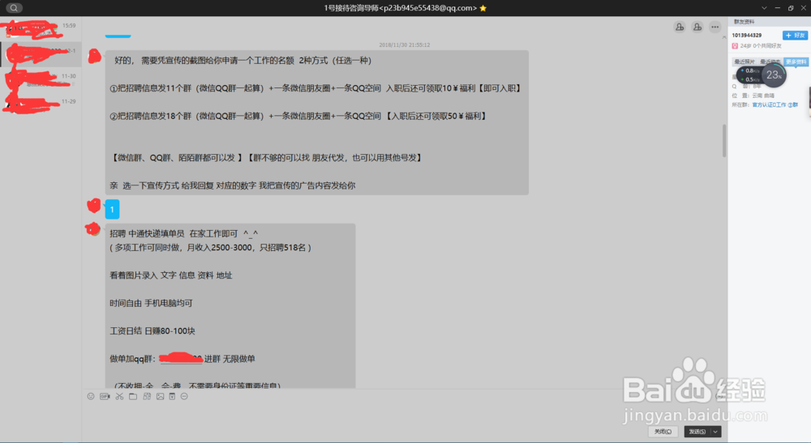
Task: Select the conversation dated 11-30
Action: point(41,79)
